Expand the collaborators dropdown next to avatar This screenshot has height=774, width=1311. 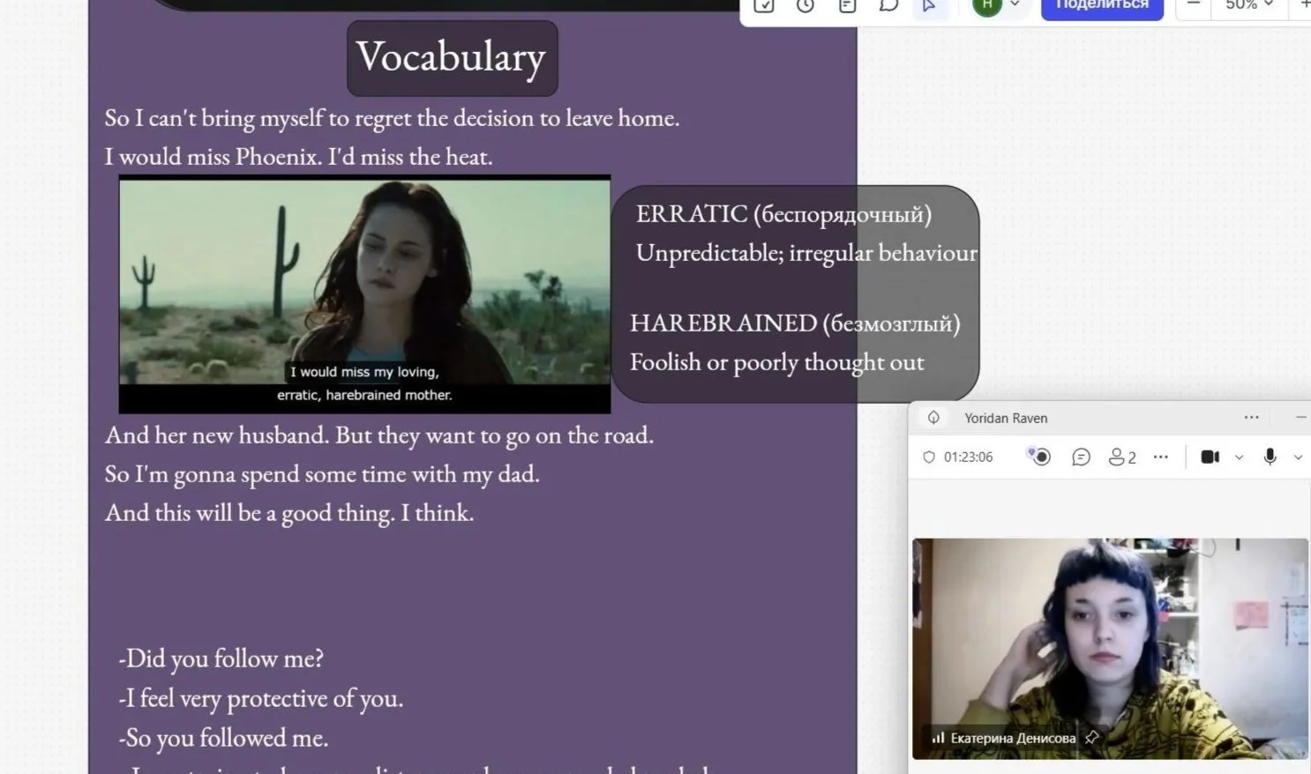coord(1015,4)
